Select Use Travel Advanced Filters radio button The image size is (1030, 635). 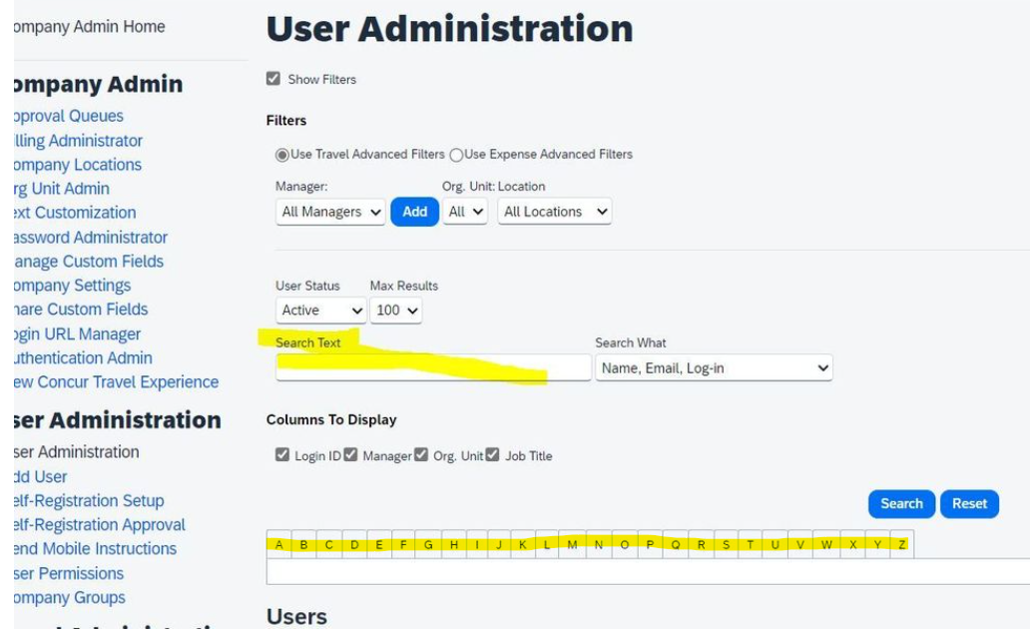pyautogui.click(x=283, y=155)
